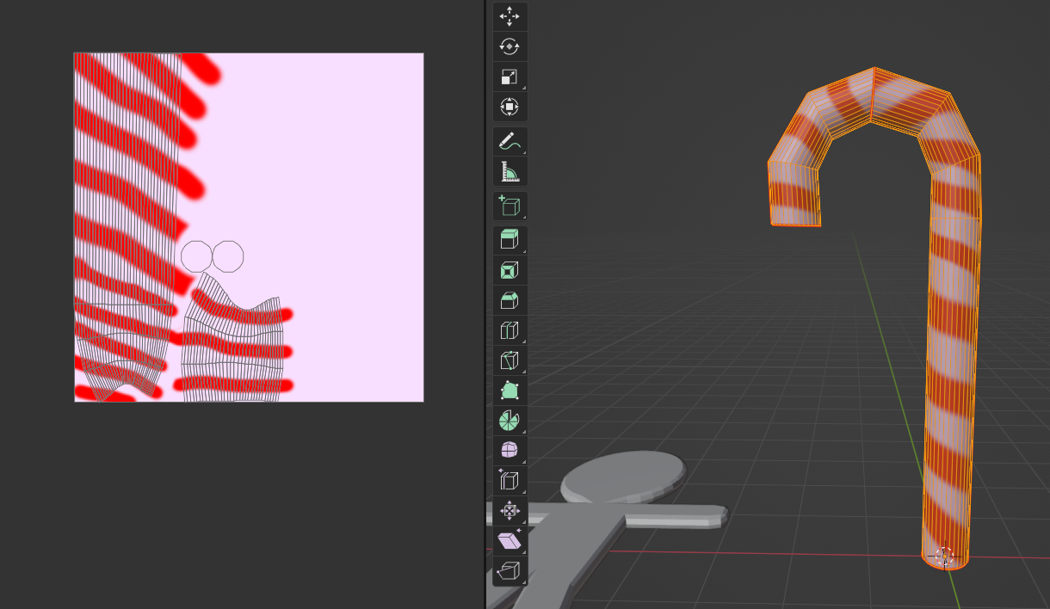Pick the Knife tool
1050x609 pixels.
(510, 360)
